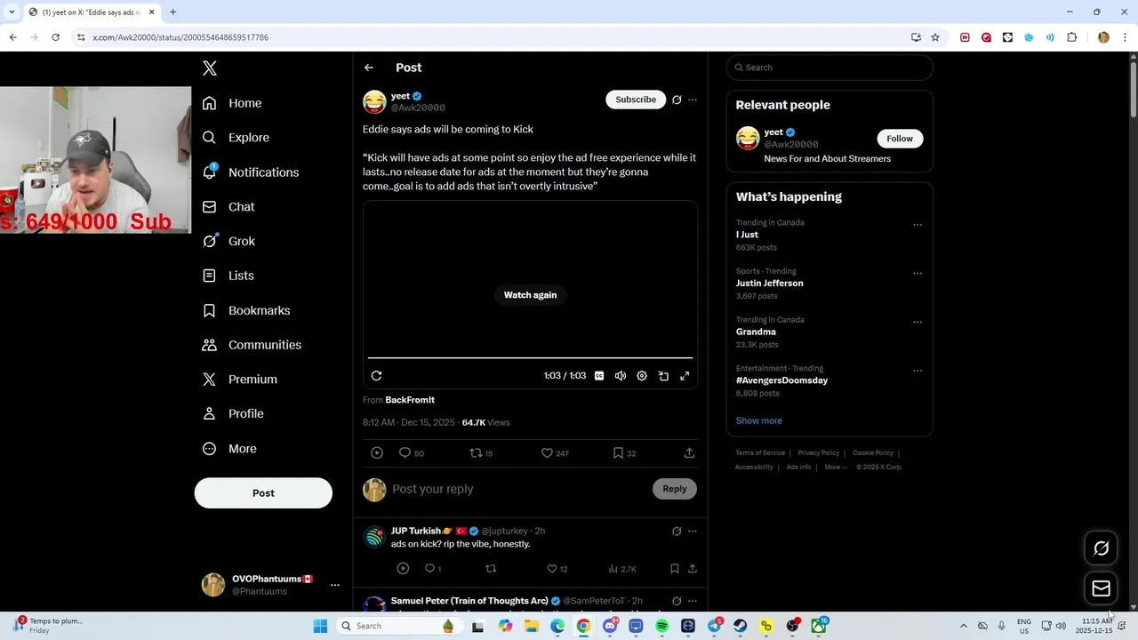Click the Search box on X

click(829, 68)
